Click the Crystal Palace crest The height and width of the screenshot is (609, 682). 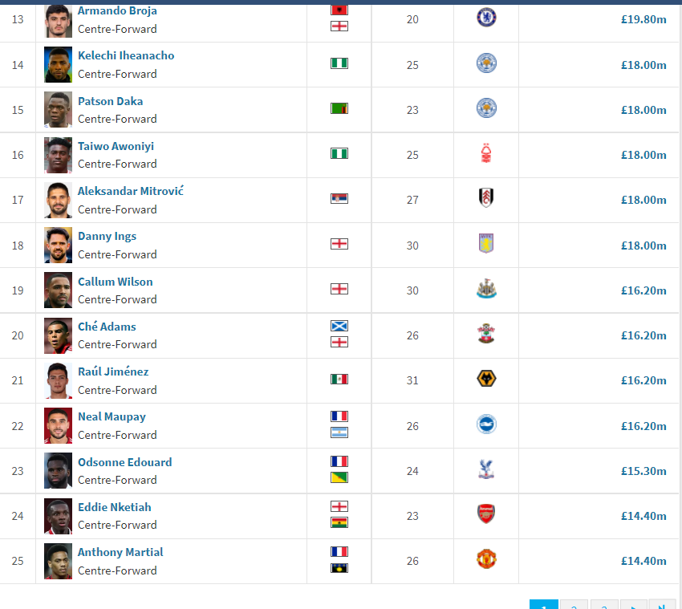click(x=486, y=469)
